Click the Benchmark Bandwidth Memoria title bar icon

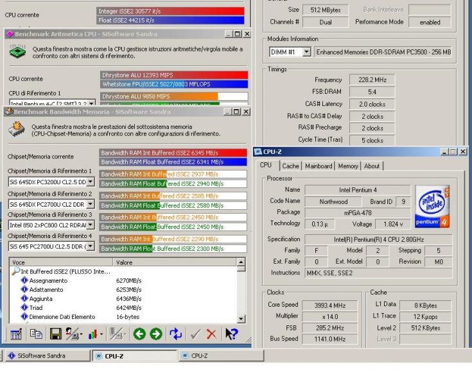10,112
